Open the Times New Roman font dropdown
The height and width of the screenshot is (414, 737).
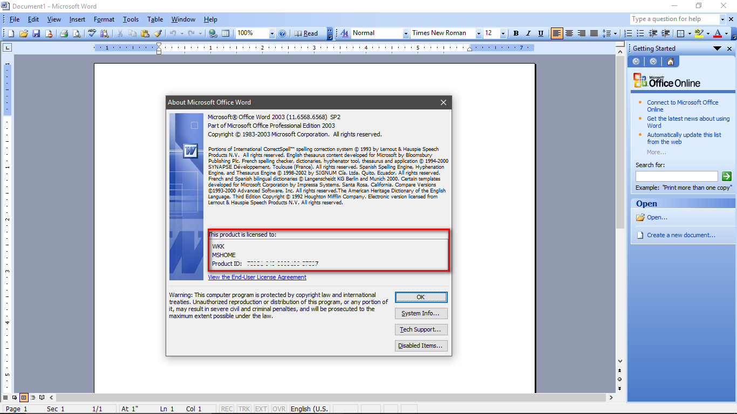click(x=478, y=33)
